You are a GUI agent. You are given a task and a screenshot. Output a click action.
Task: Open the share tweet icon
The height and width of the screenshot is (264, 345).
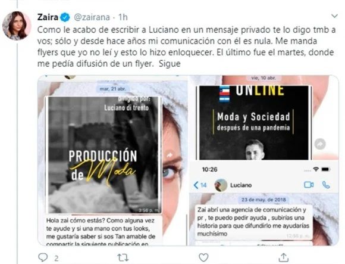284,257
